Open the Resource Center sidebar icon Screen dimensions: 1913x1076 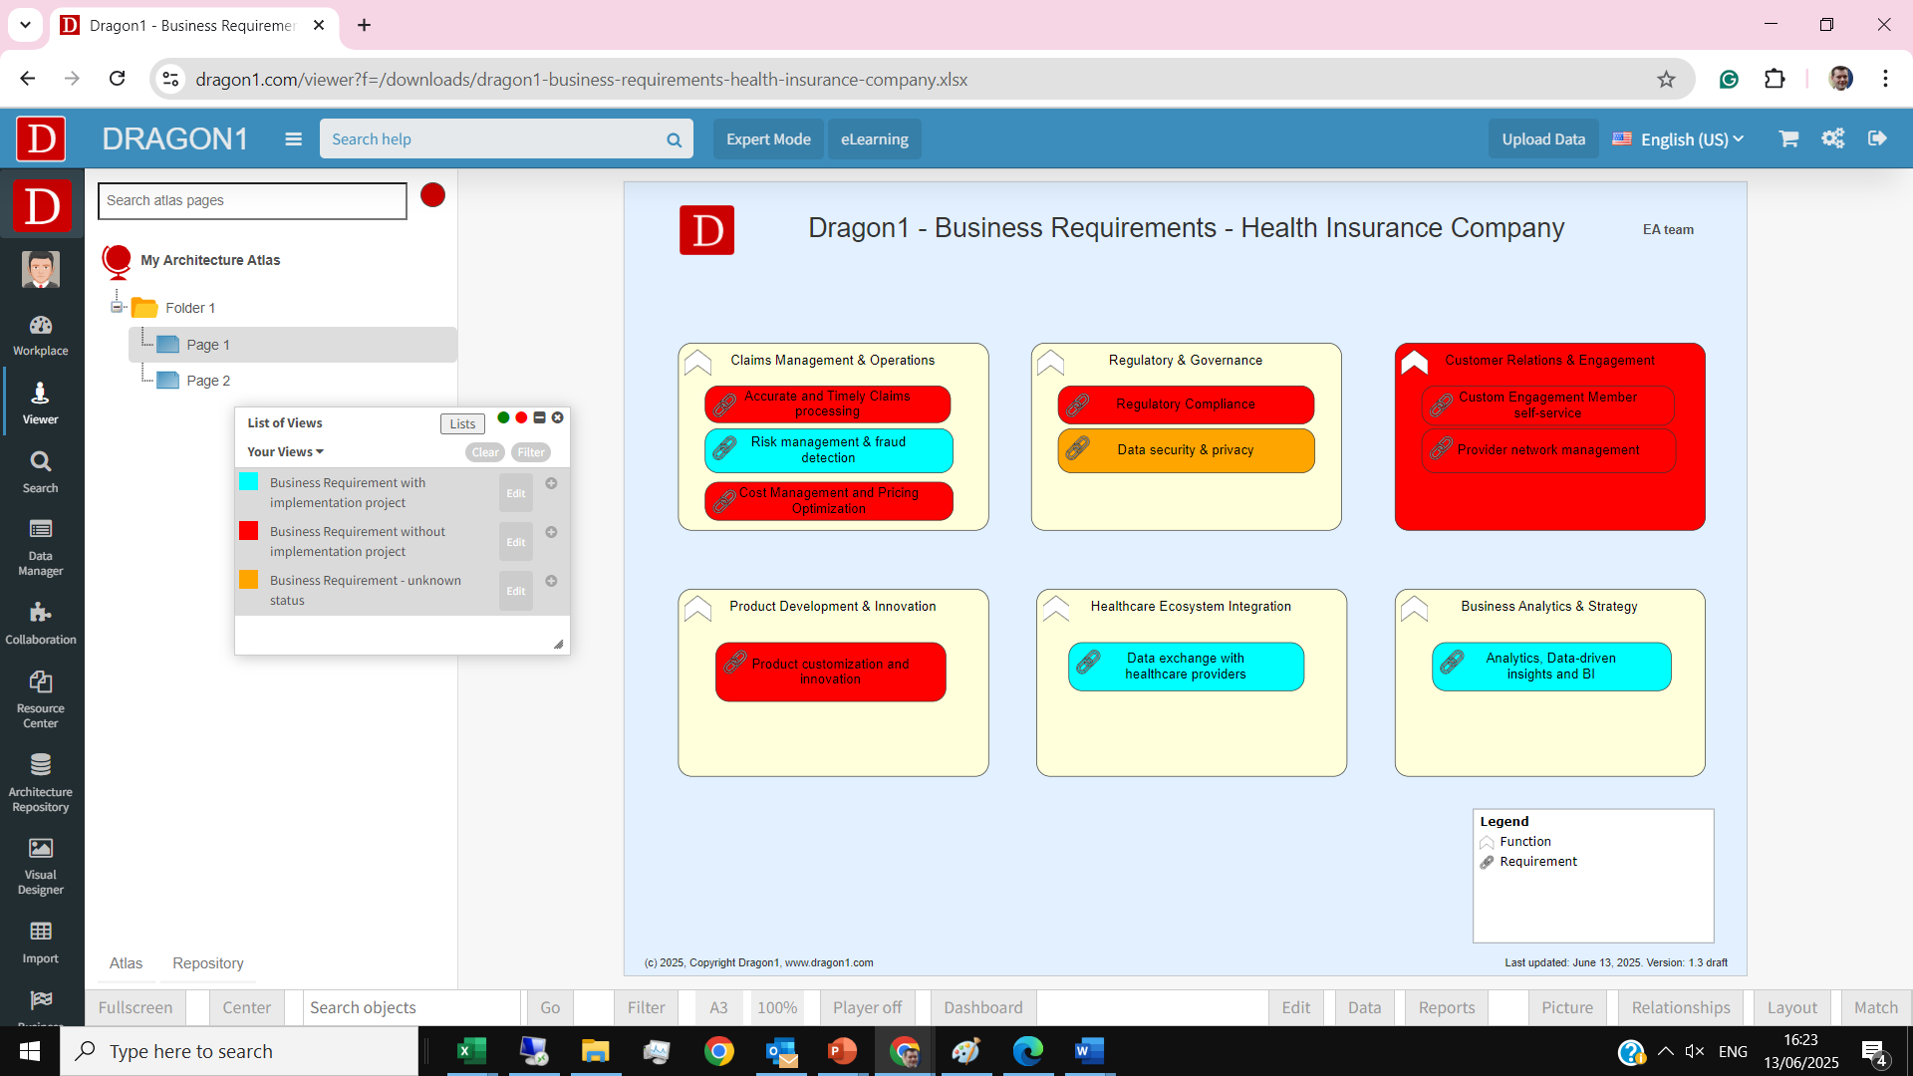point(41,699)
